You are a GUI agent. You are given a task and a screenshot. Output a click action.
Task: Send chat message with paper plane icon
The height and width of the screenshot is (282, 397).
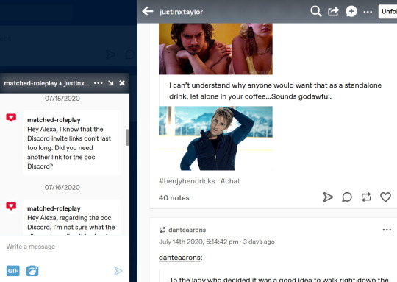coord(118,271)
